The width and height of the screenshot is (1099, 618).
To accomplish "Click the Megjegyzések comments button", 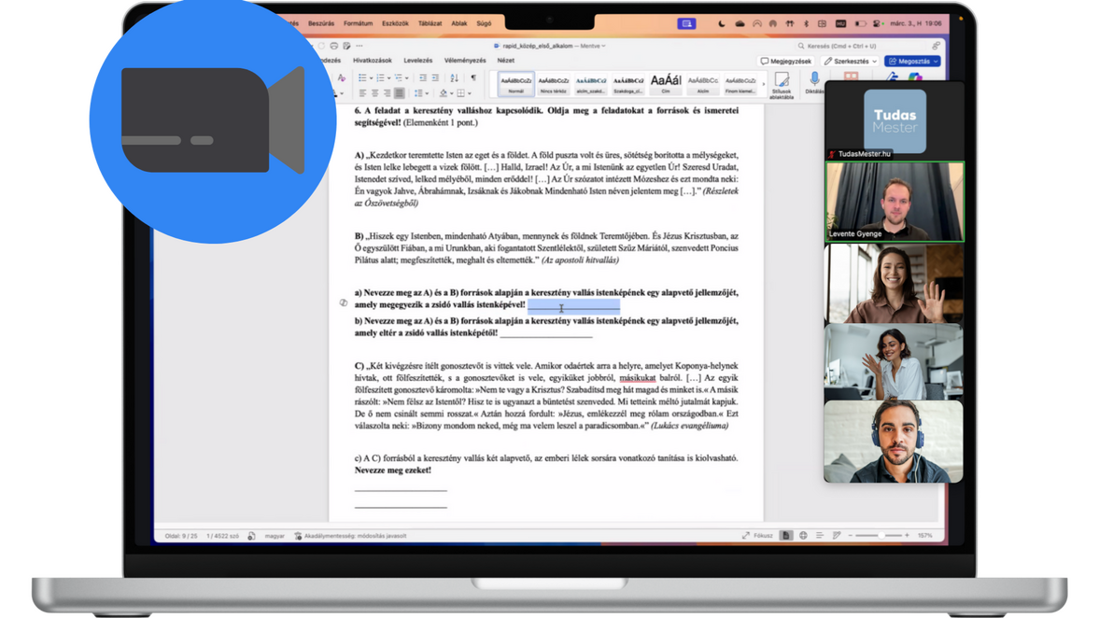I will pos(785,61).
